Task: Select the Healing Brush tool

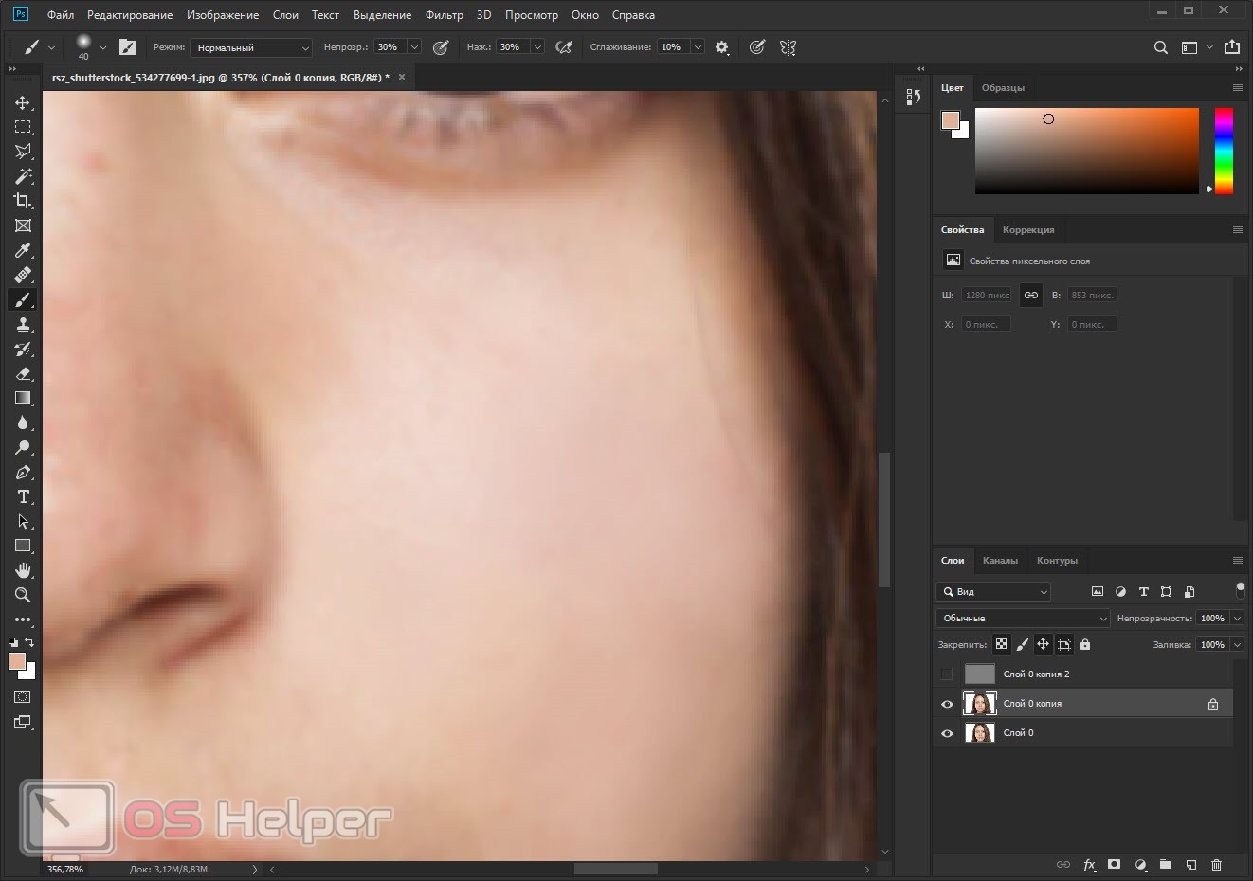Action: pos(23,275)
